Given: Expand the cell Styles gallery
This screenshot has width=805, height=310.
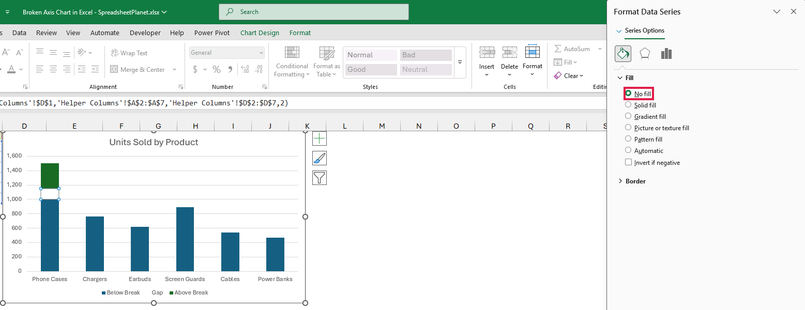Looking at the screenshot, I should pos(460,62).
